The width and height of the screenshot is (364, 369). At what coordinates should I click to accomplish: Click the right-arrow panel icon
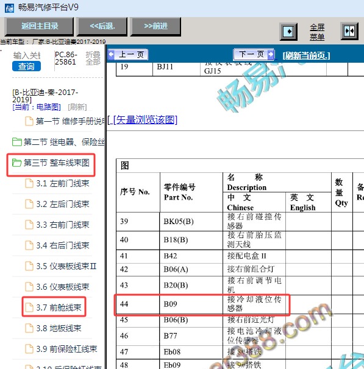tap(288, 32)
